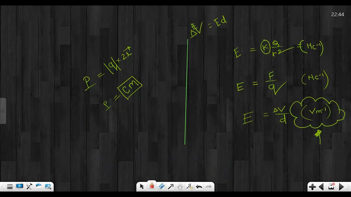351x197 pixels.
Task: Go to the previous page
Action: 321,187
